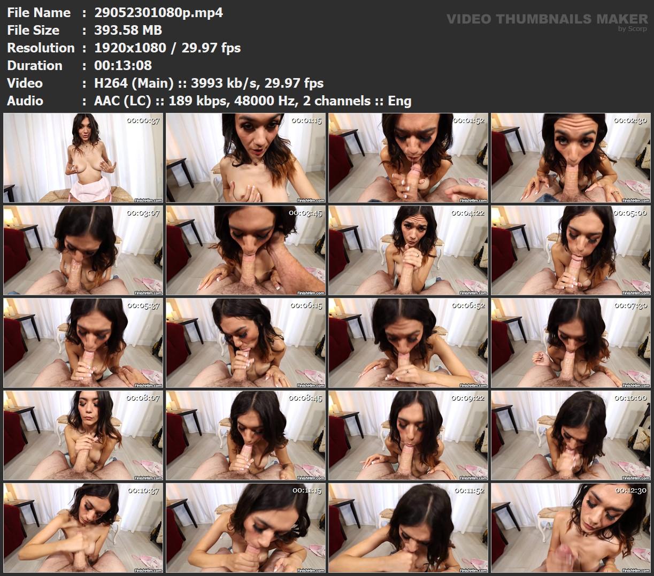The image size is (654, 576).
Task: Click the thumbnail at 00:08:45
Action: pos(245,435)
